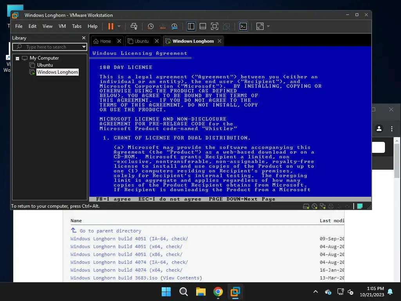This screenshot has width=401, height=301.
Task: Close the Ubuntu tab
Action: coord(157,41)
